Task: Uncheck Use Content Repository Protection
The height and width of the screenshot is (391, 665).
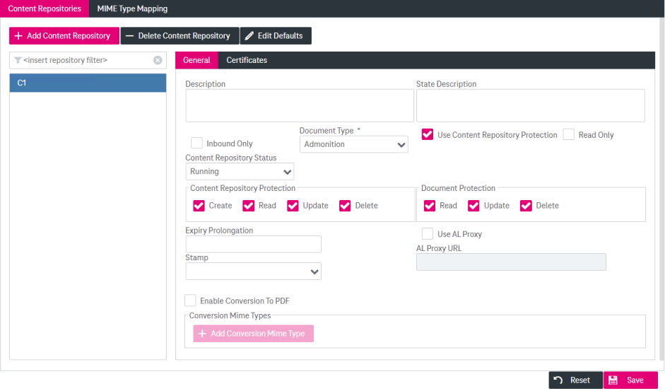Action: point(428,134)
